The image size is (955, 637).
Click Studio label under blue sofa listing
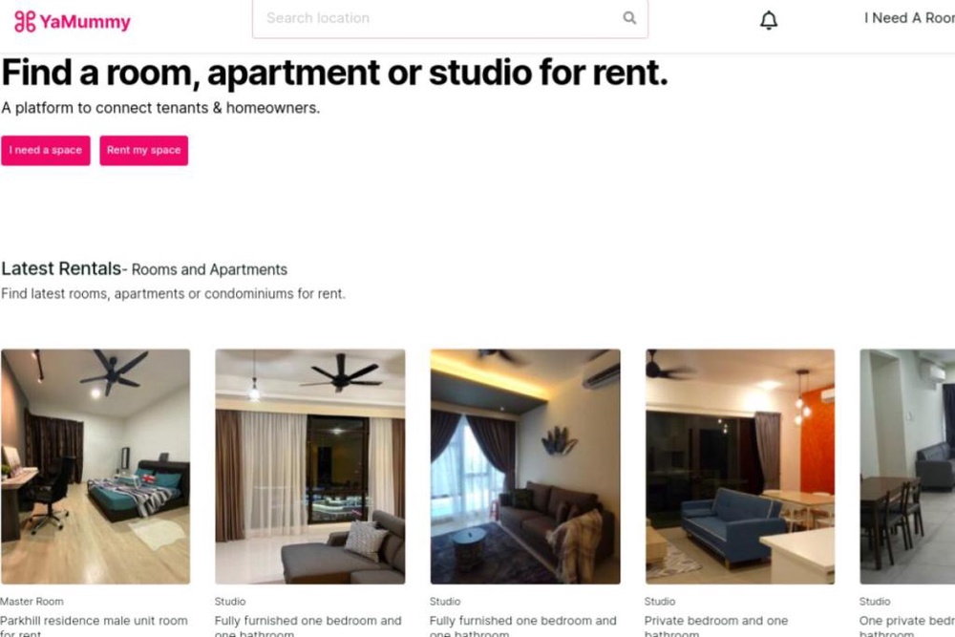point(660,601)
